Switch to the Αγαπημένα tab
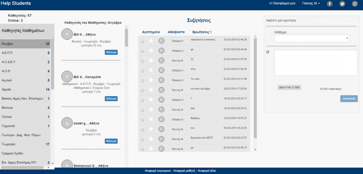The width and height of the screenshot is (363, 174). [151, 32]
